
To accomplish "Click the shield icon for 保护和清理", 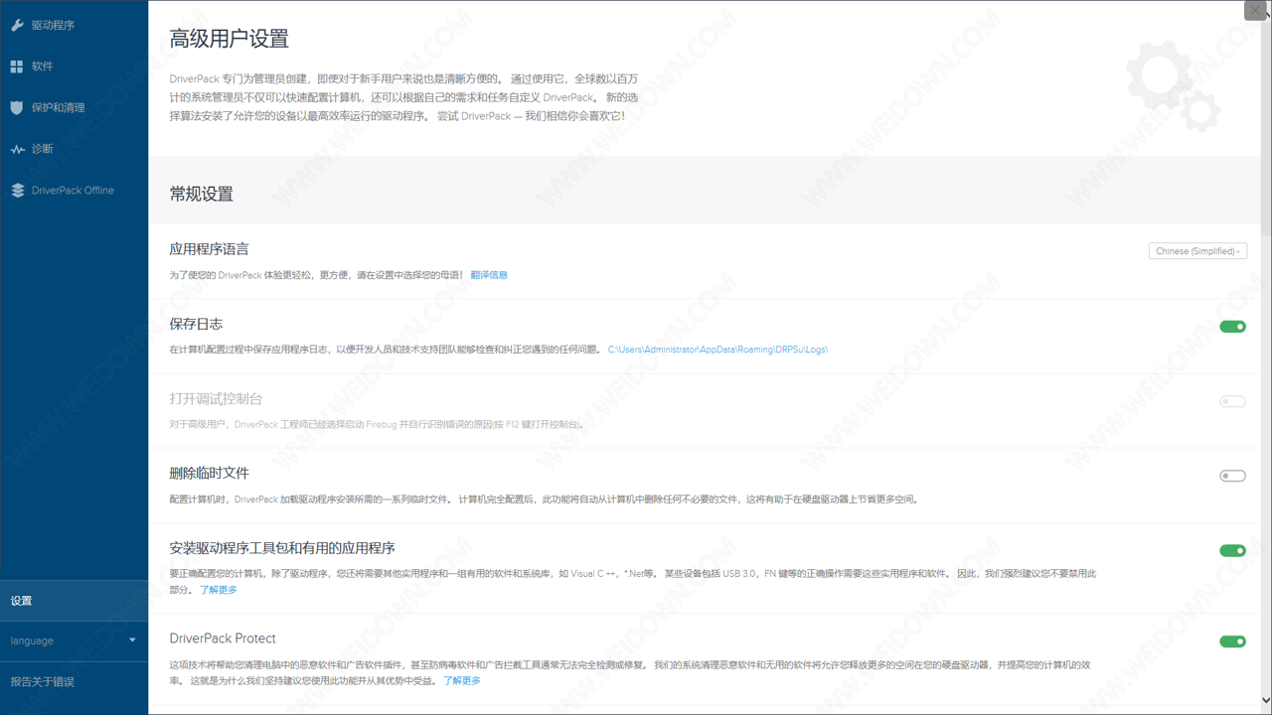I will point(17,107).
